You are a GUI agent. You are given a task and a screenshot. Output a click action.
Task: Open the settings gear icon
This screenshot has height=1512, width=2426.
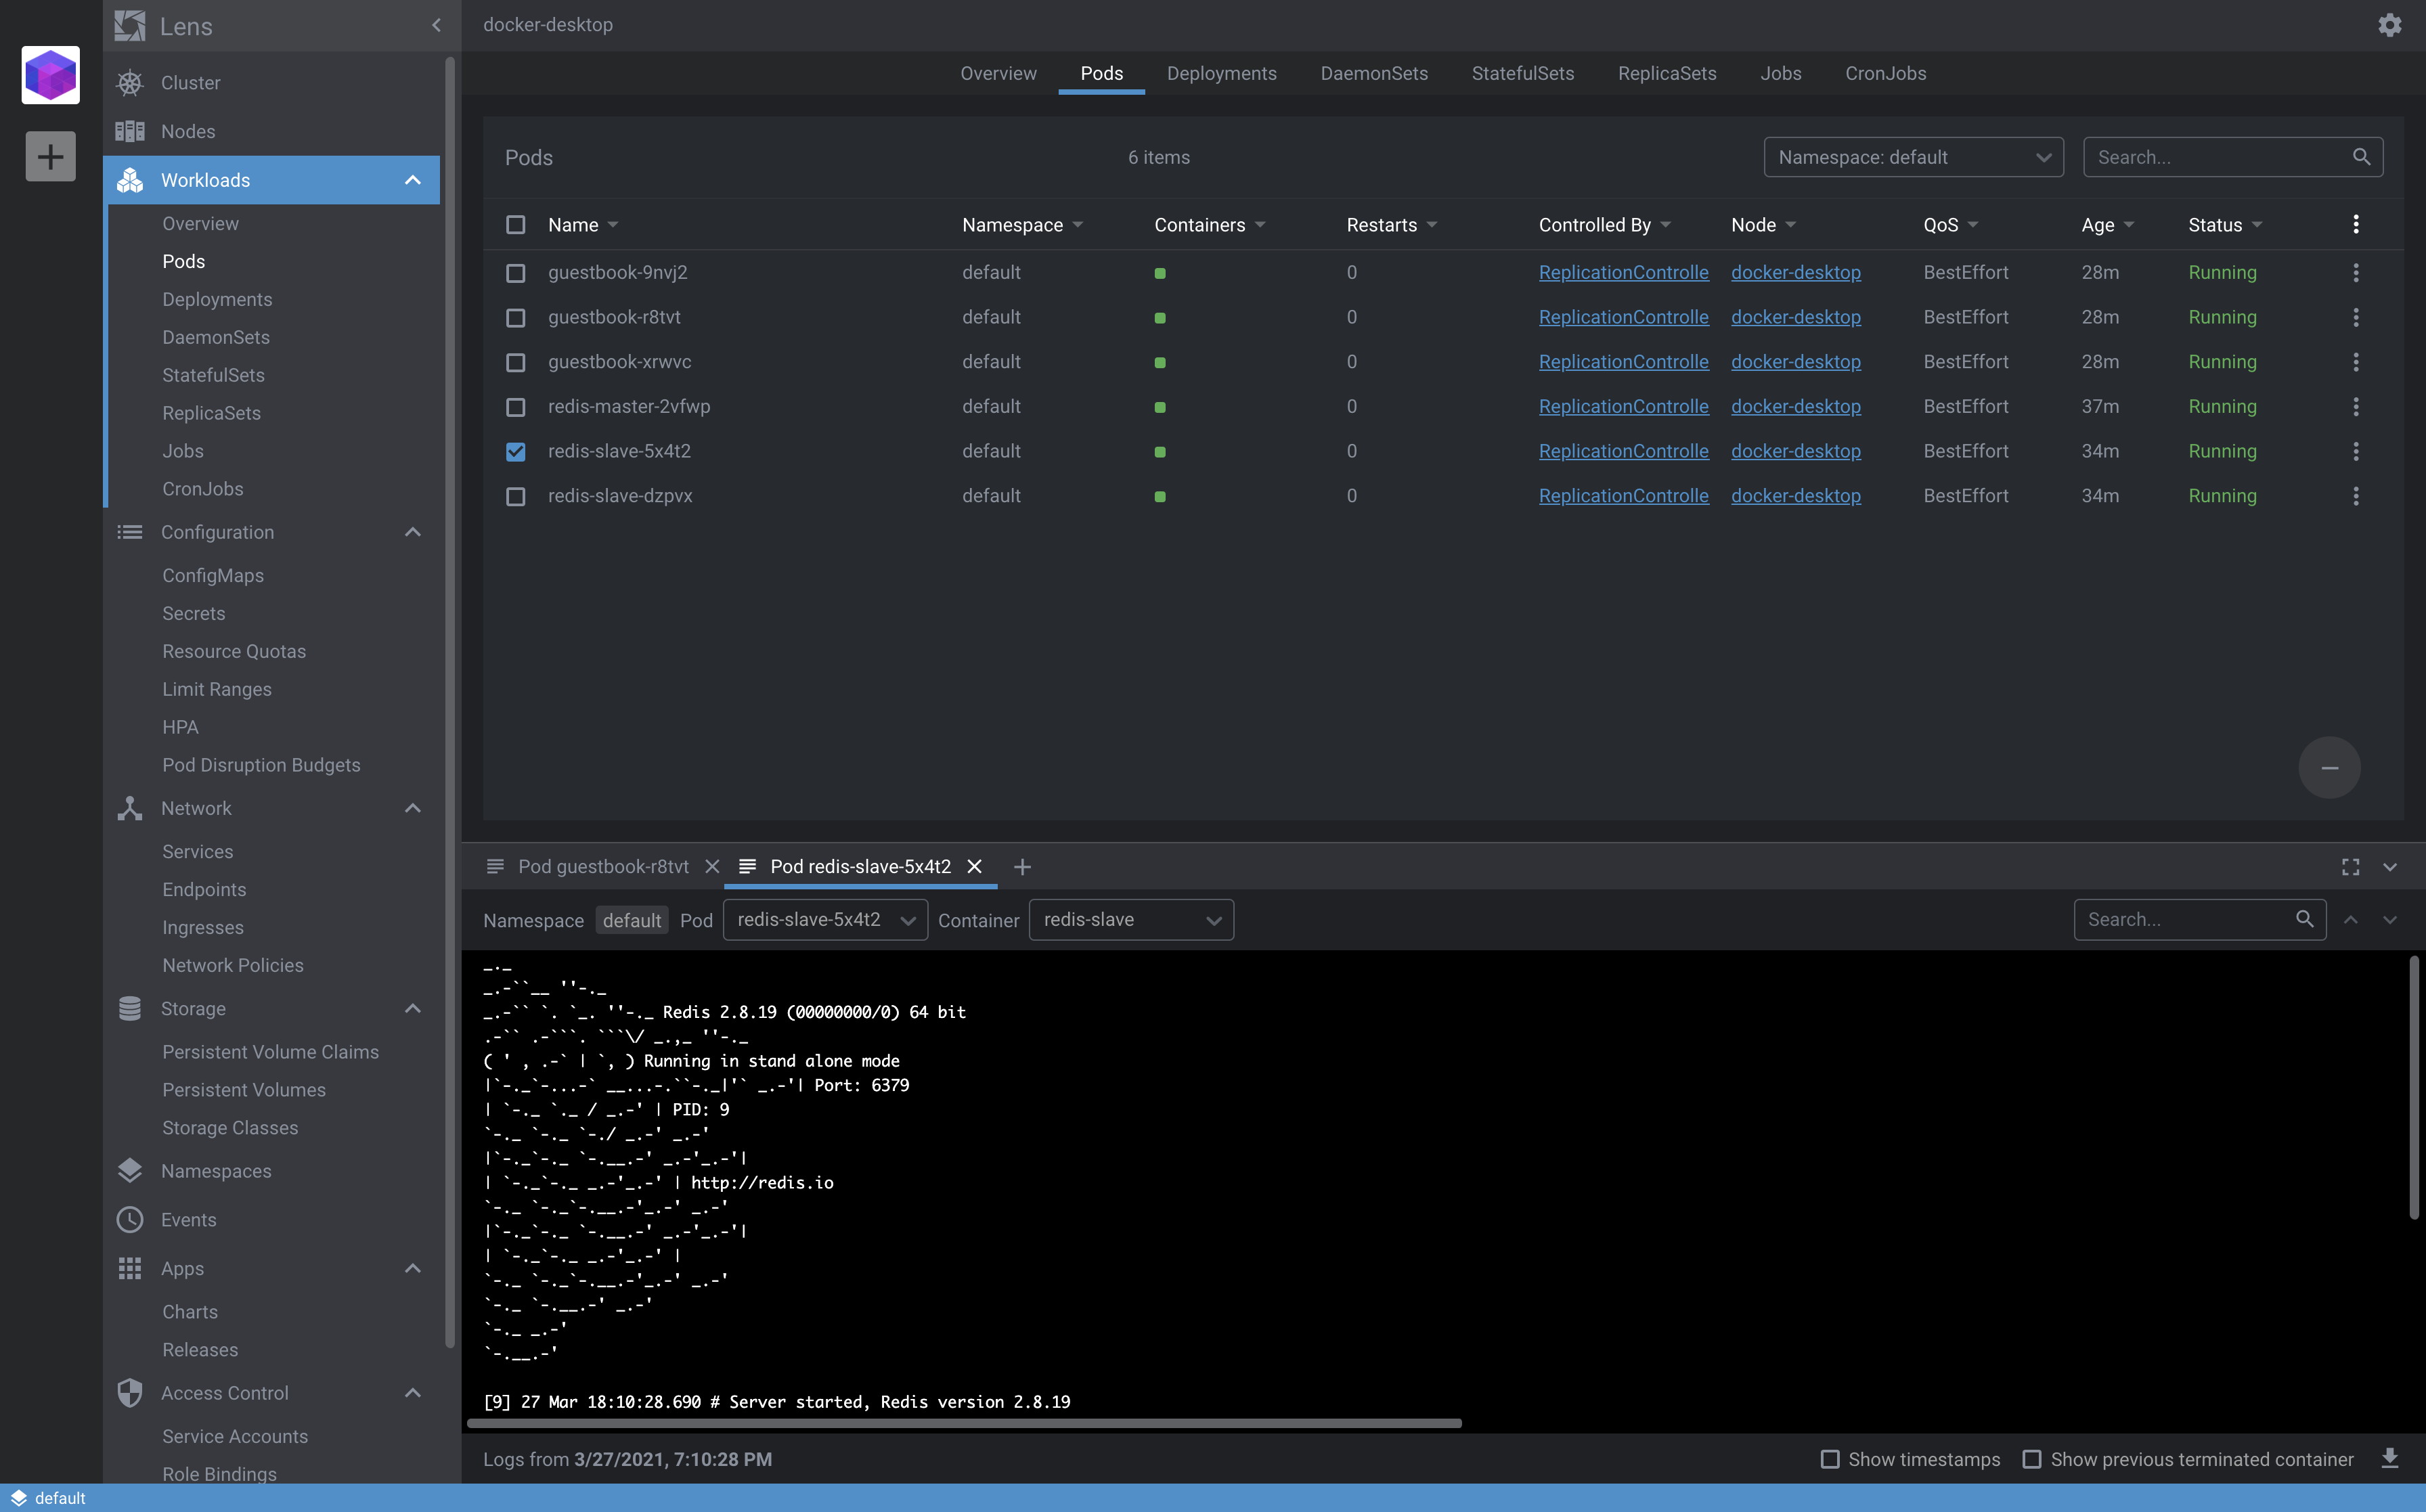[x=2389, y=25]
